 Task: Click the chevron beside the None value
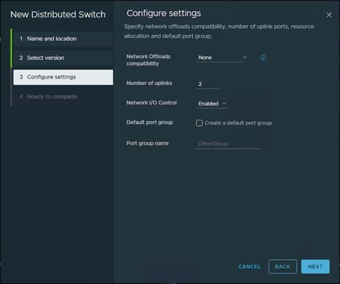[245, 57]
